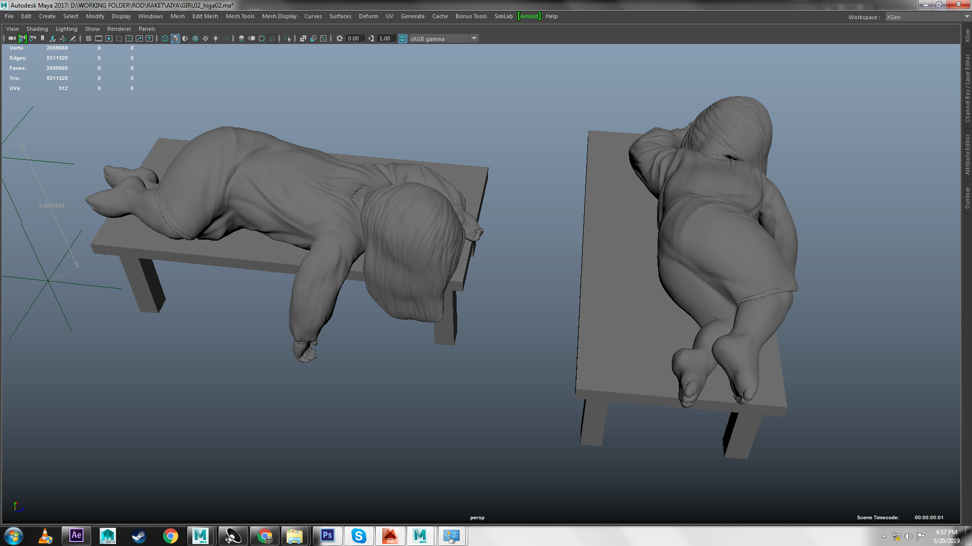Screen dimensions: 972x546
Task: Enable Wireframe display icon
Action: (165, 38)
